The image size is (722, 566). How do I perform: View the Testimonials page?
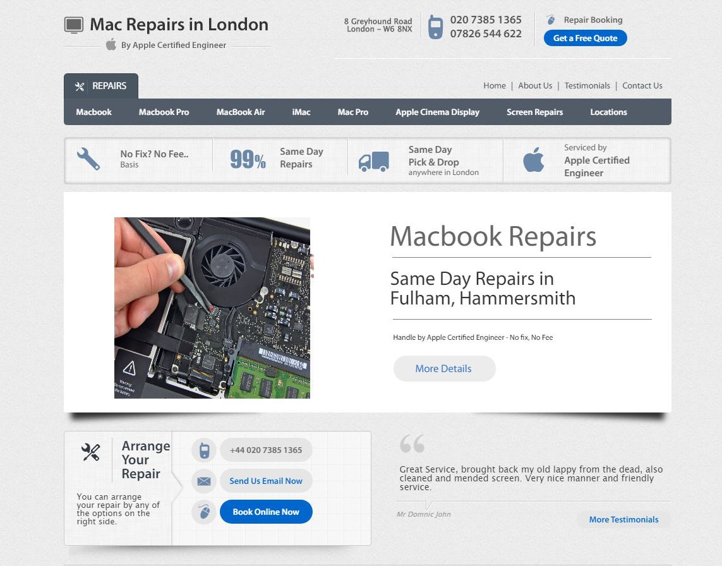tap(587, 86)
